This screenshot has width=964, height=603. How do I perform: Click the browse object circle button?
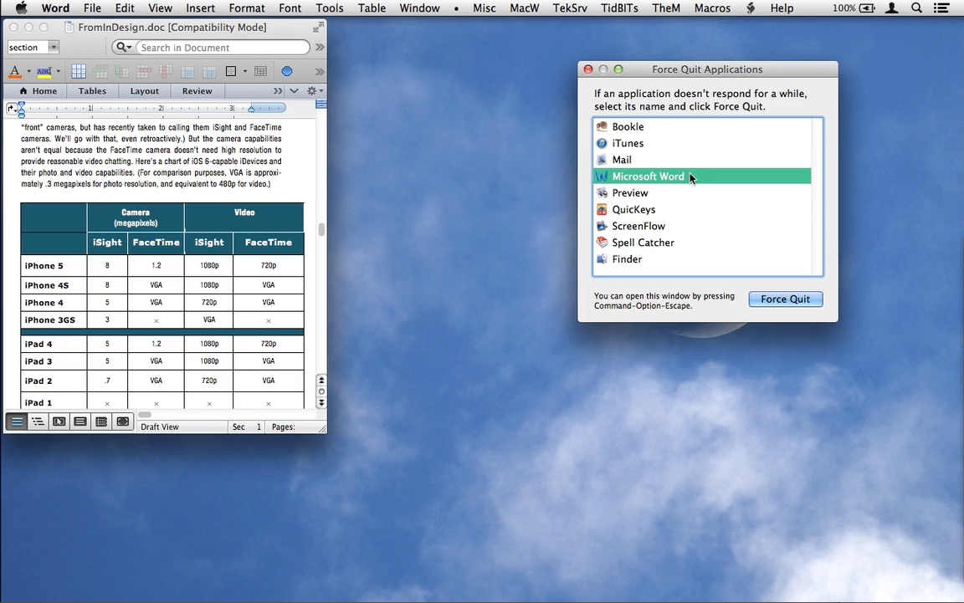[321, 391]
